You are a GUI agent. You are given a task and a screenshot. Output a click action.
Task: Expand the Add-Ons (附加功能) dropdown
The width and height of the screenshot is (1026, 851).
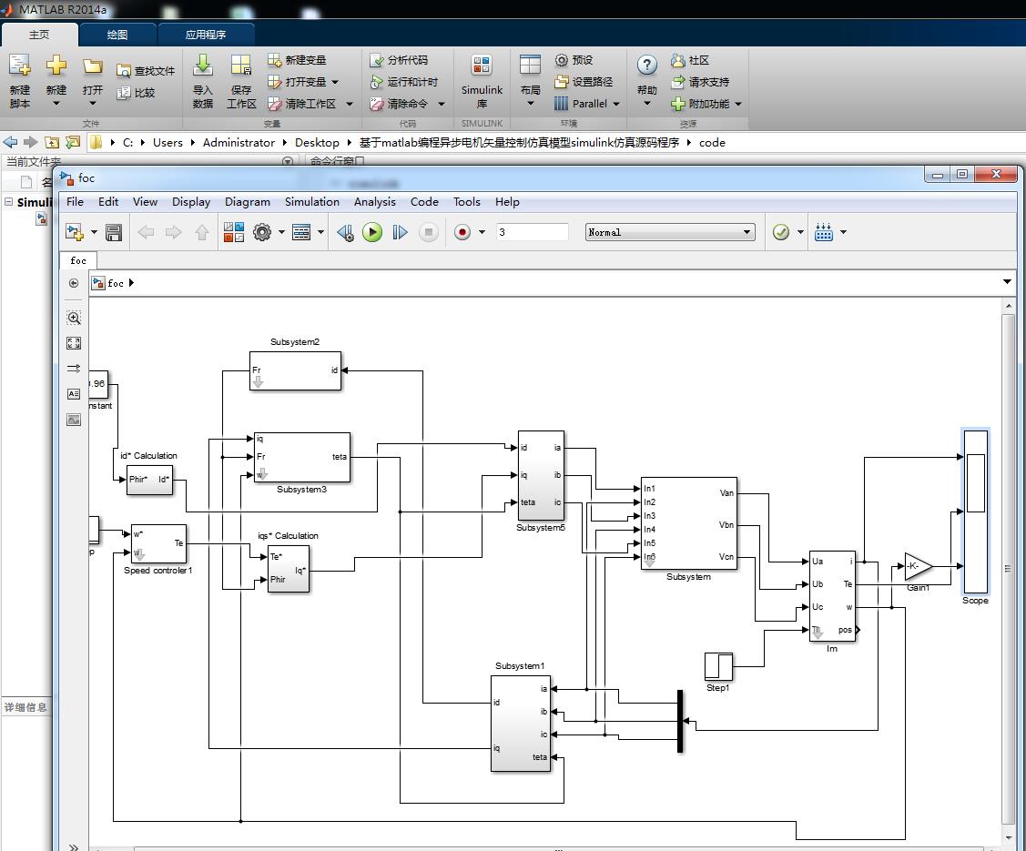(738, 104)
